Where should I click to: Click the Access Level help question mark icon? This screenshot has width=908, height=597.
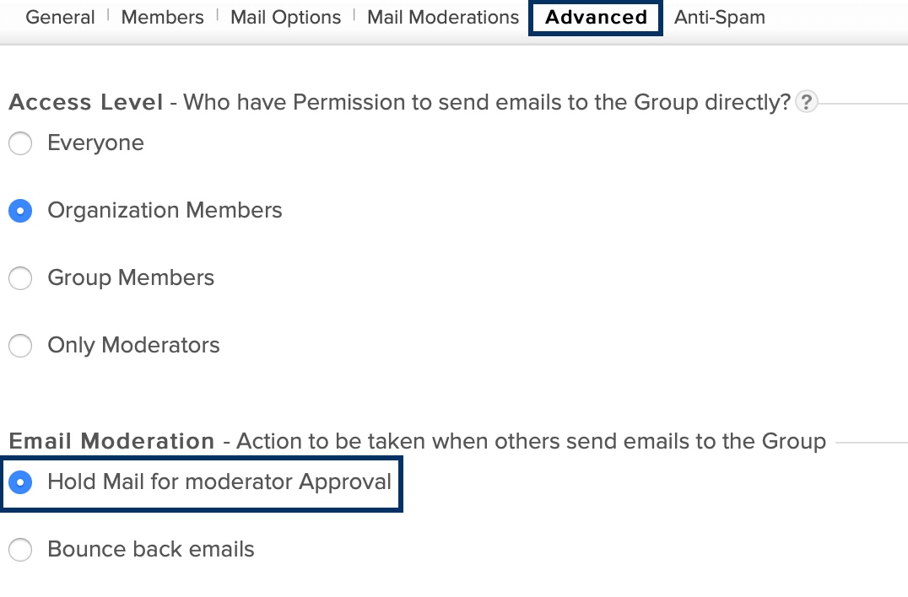807,103
